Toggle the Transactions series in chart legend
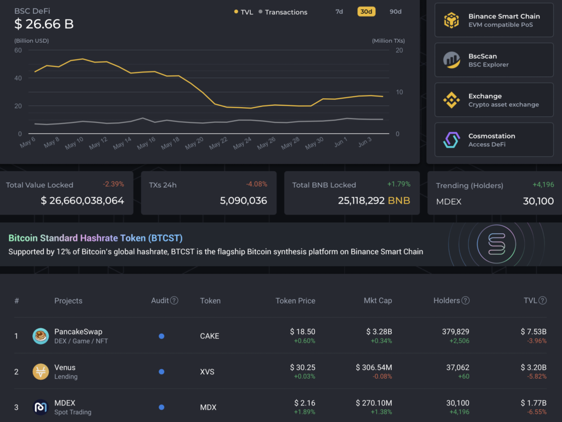562x422 pixels. 282,12
